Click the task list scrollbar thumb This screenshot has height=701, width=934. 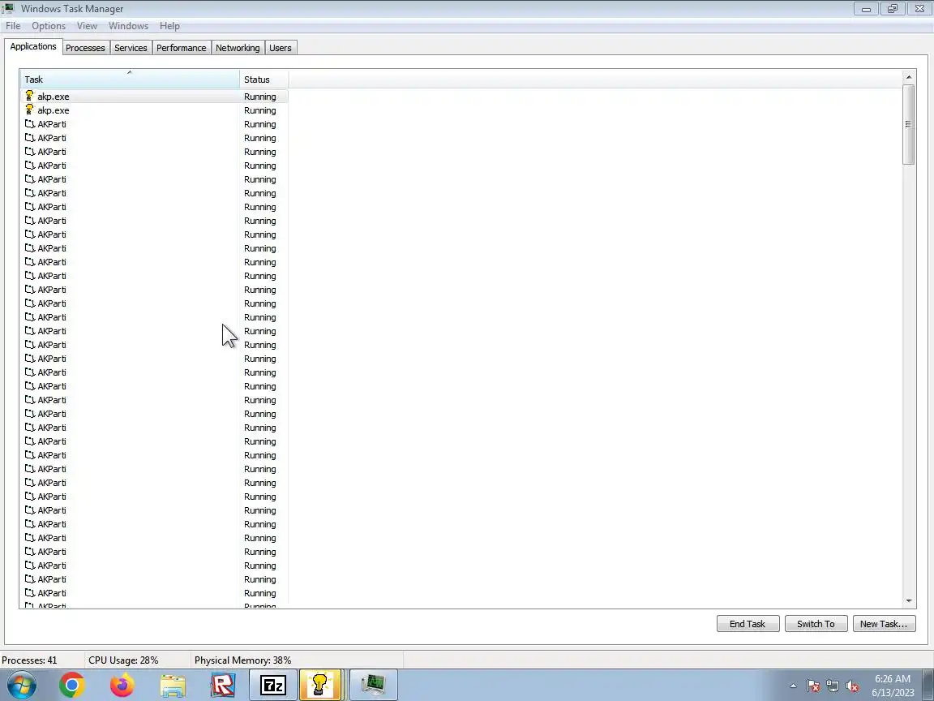(x=908, y=124)
